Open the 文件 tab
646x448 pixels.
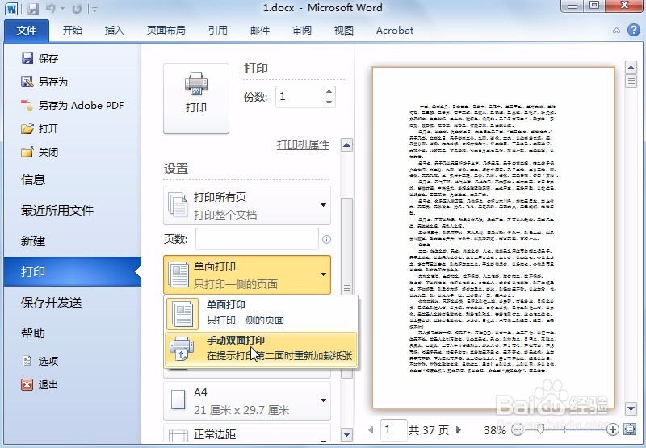(27, 31)
